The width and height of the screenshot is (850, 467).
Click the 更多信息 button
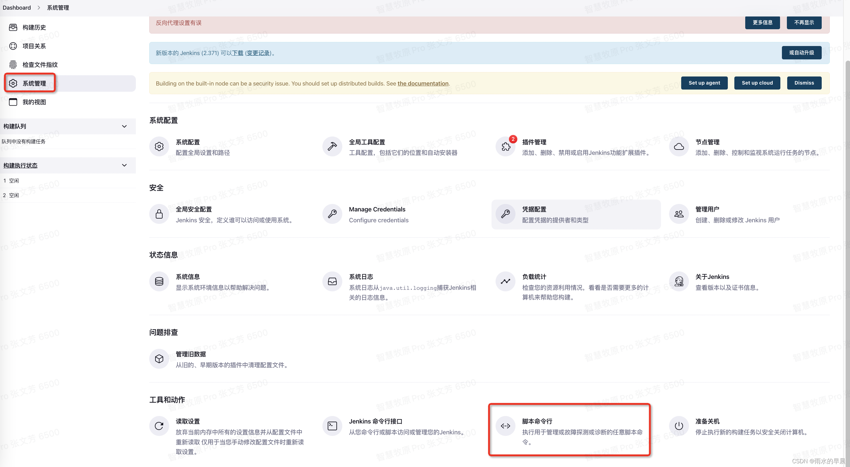click(762, 22)
